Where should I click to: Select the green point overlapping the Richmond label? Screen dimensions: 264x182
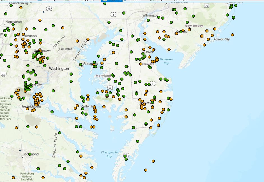(30, 154)
